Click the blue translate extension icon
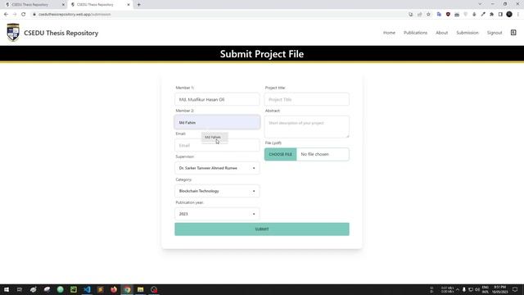This screenshot has height=295, width=524. point(439,15)
